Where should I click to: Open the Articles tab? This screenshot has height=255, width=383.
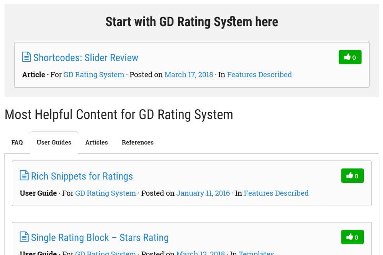97,142
